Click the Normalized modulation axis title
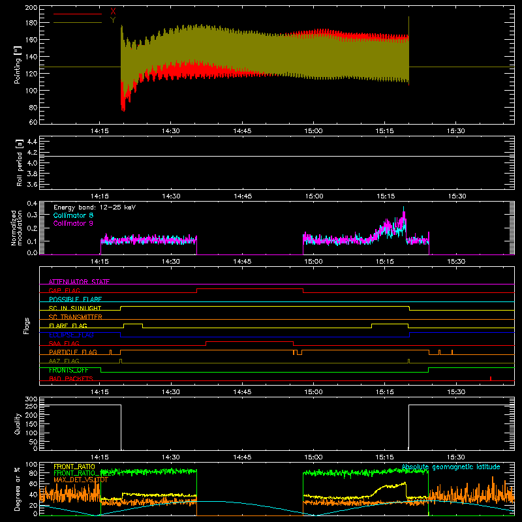The width and height of the screenshot is (522, 522). 17,228
